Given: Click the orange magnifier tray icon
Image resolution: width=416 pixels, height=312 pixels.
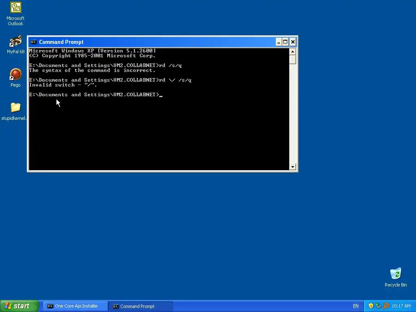Looking at the screenshot, I should [x=386, y=306].
